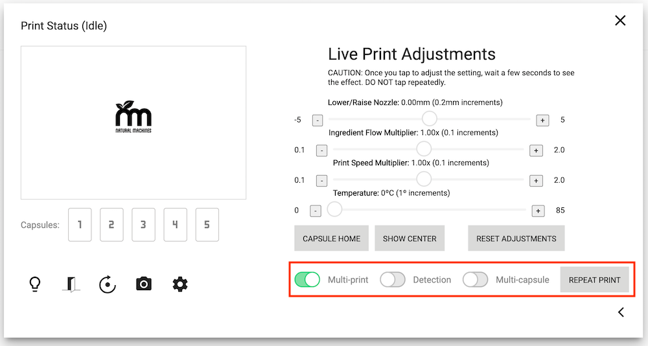Raise the nozzle with the plus button
The image size is (648, 346).
tap(542, 121)
